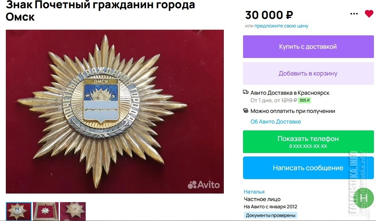Screen dimensions: 376x221
Task: Open the three-dots more options menu
Action: (x=354, y=14)
